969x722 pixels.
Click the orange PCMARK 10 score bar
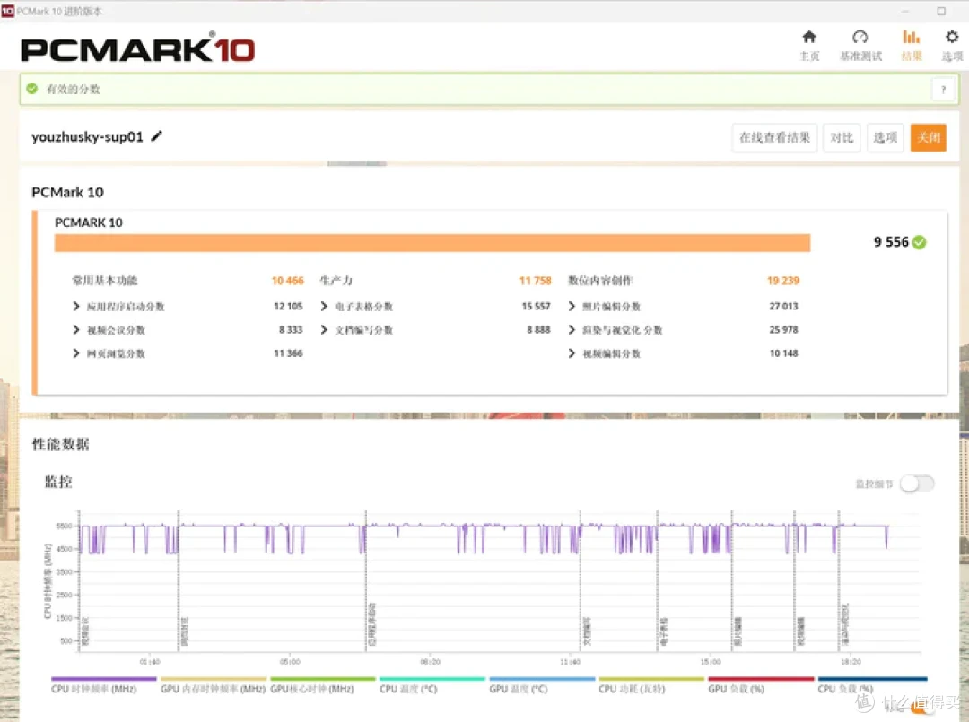(432, 243)
